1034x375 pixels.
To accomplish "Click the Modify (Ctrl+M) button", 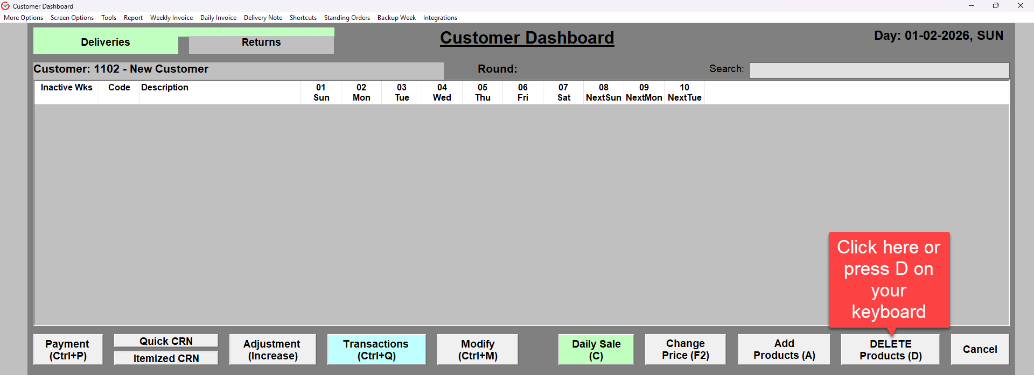I will [478, 350].
